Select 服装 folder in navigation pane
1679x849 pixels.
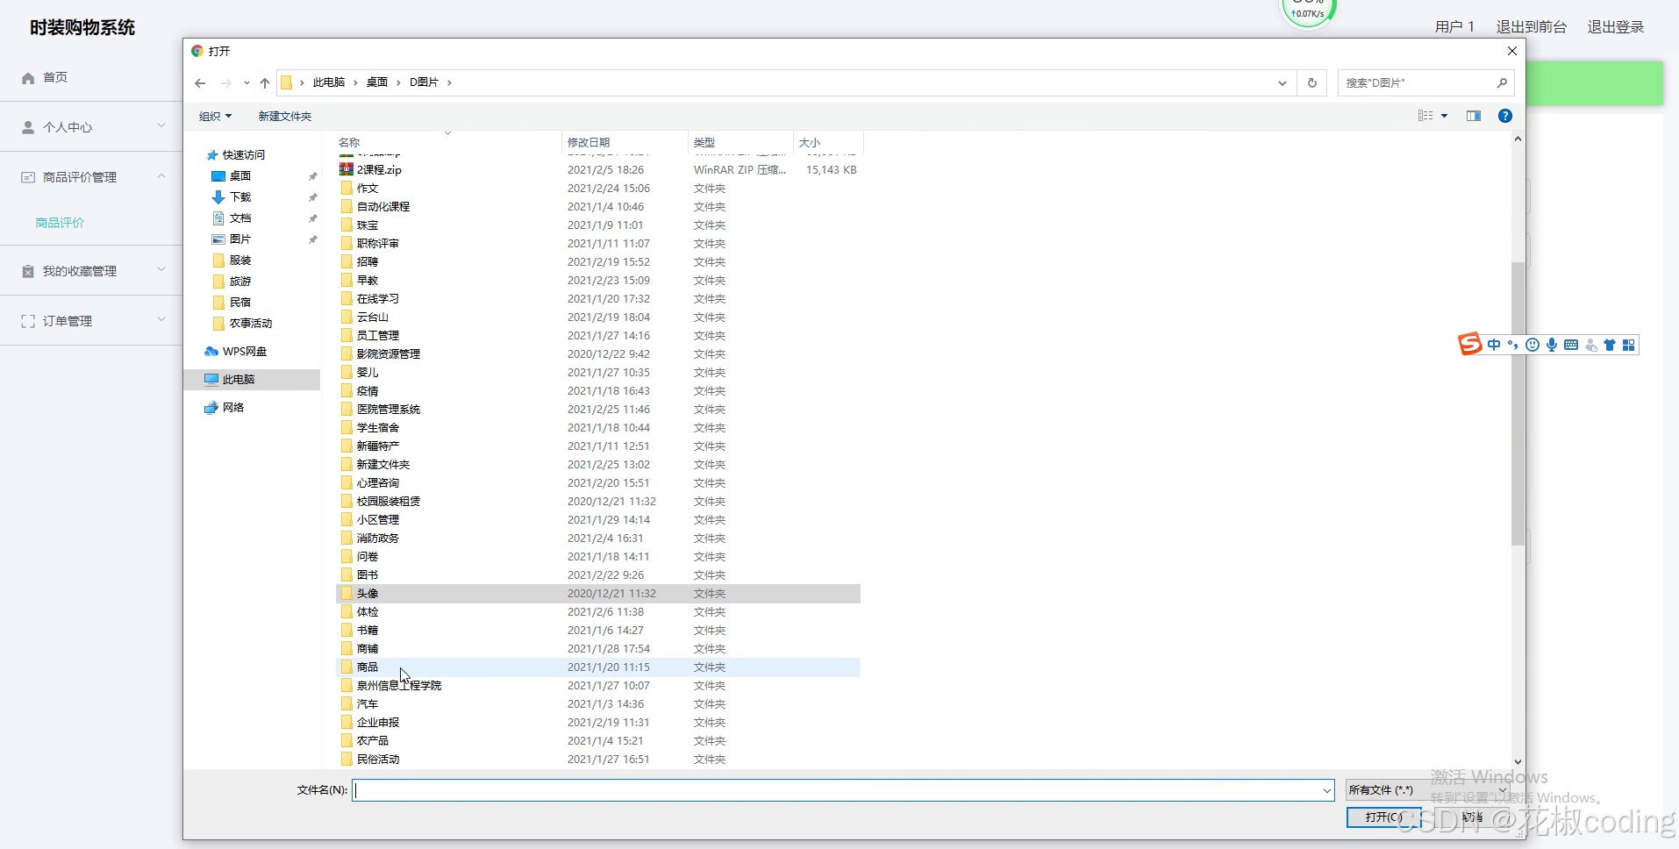coord(240,260)
